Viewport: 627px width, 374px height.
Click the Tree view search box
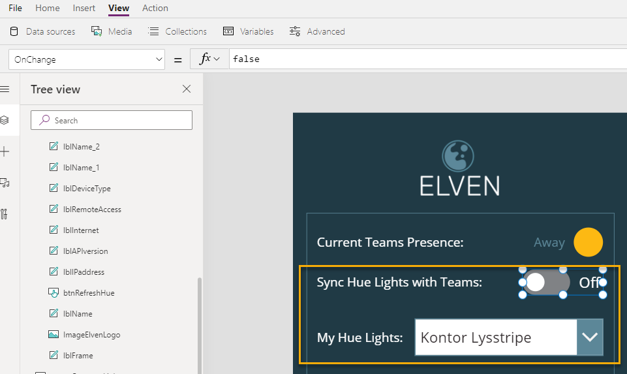click(112, 120)
